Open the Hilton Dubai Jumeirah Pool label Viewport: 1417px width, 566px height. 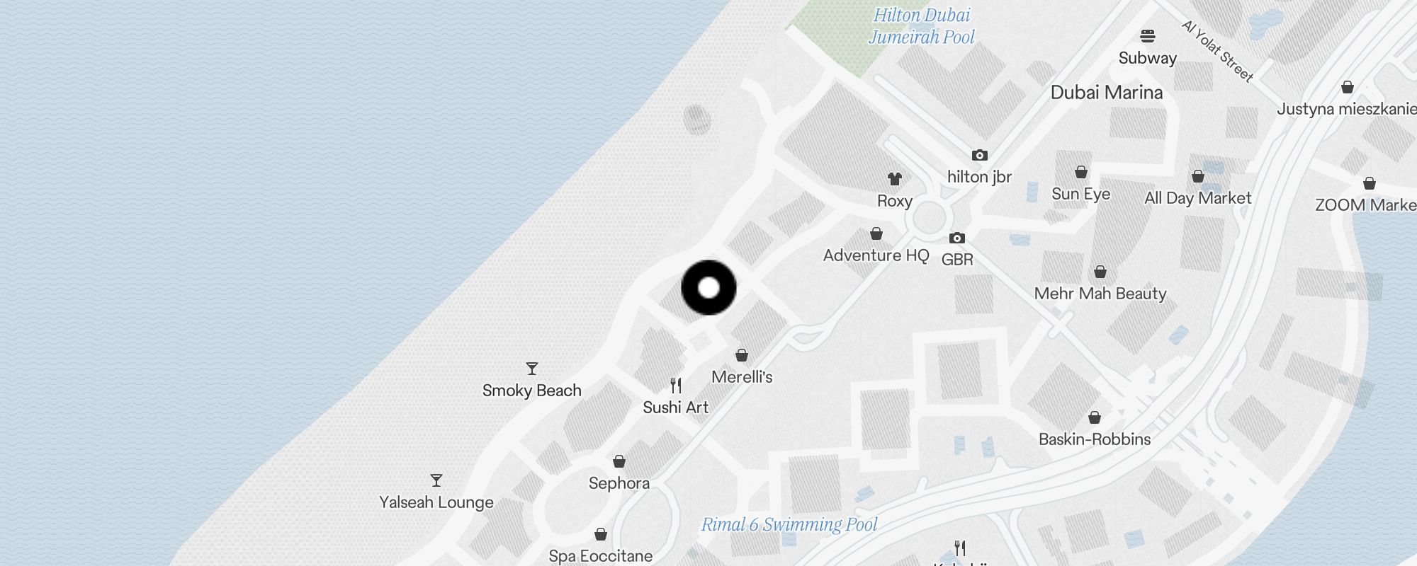coord(922,26)
